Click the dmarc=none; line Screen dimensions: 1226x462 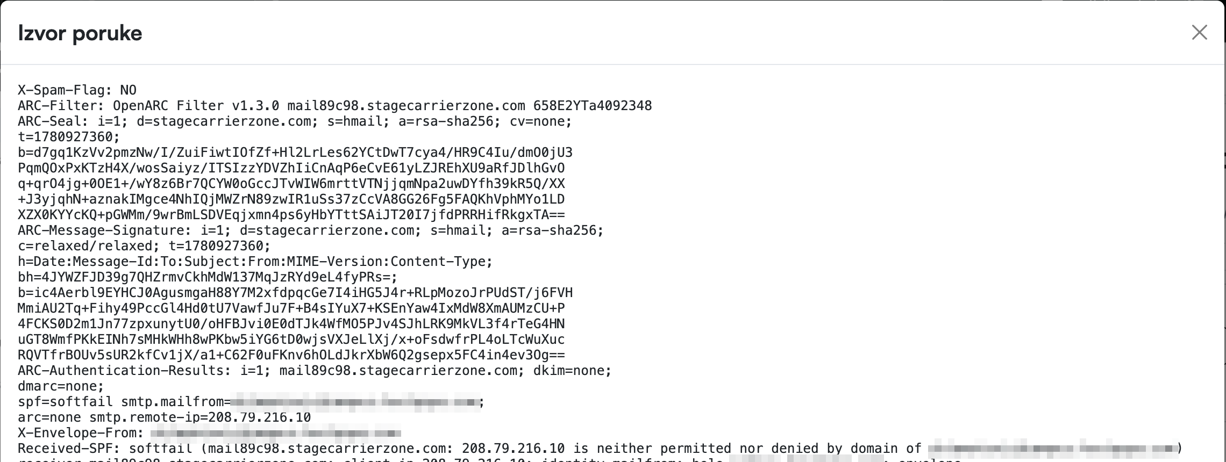click(x=61, y=386)
